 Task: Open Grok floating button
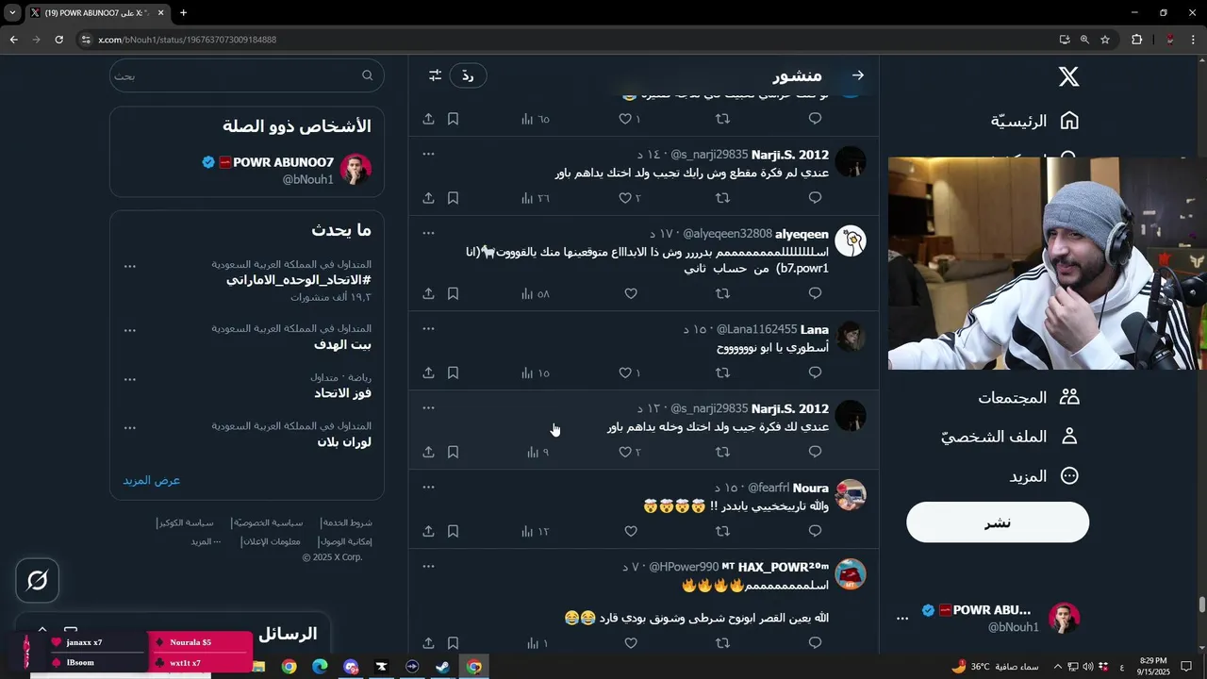(38, 580)
